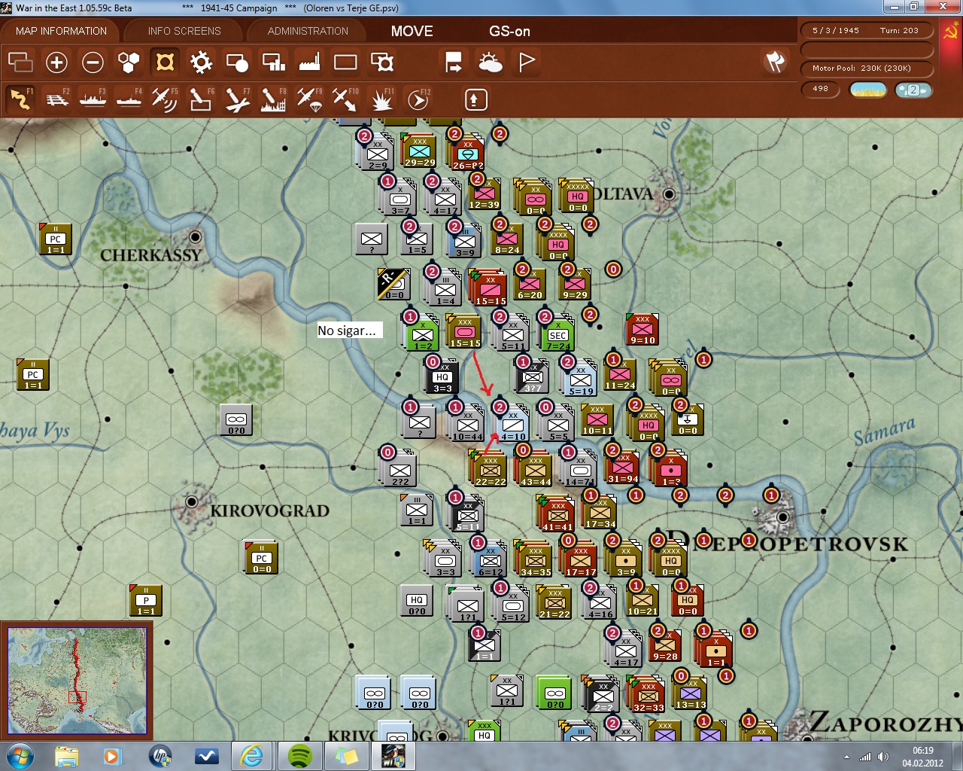Select the CHERKASSY city hex
Screen dimensions: 963x771
[196, 237]
